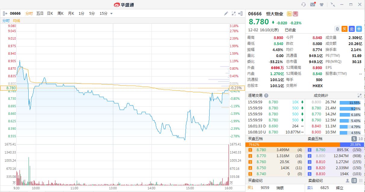Screen dimensions: 365x192
Task: Open customer service headset icon
Action: (x=304, y=4)
